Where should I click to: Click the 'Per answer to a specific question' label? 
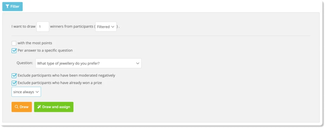45,50
